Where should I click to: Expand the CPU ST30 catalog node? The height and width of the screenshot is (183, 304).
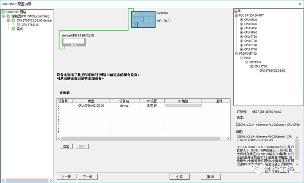241,41
